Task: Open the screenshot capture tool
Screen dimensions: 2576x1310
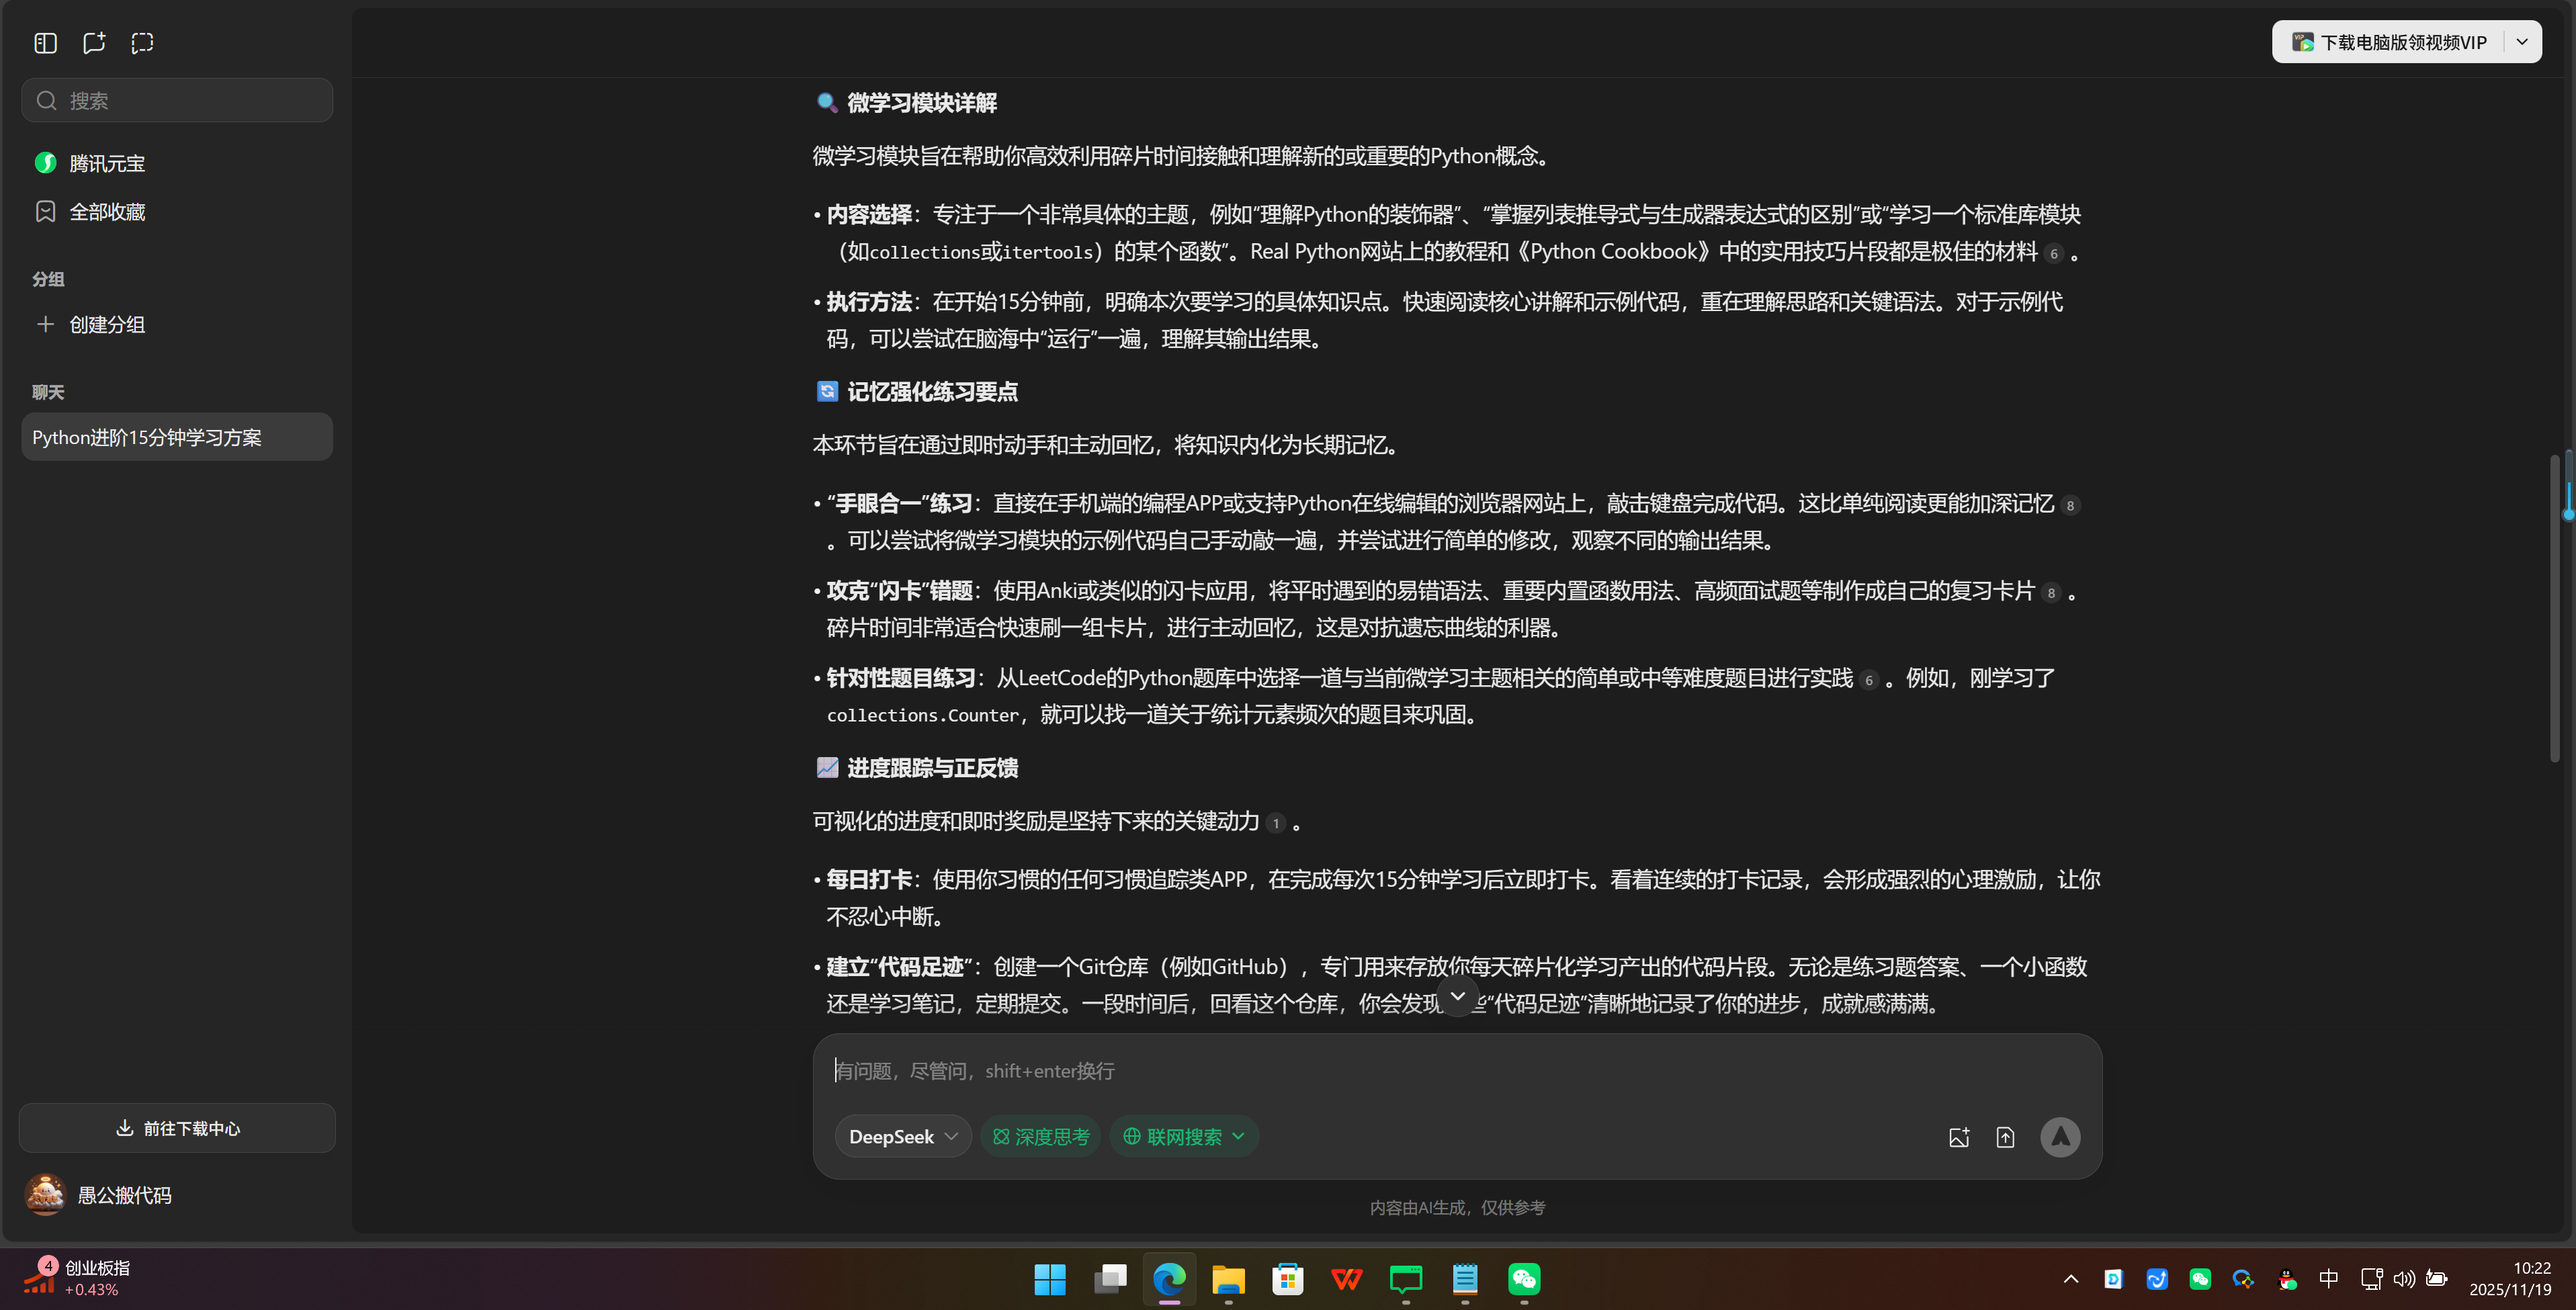Action: pos(142,43)
